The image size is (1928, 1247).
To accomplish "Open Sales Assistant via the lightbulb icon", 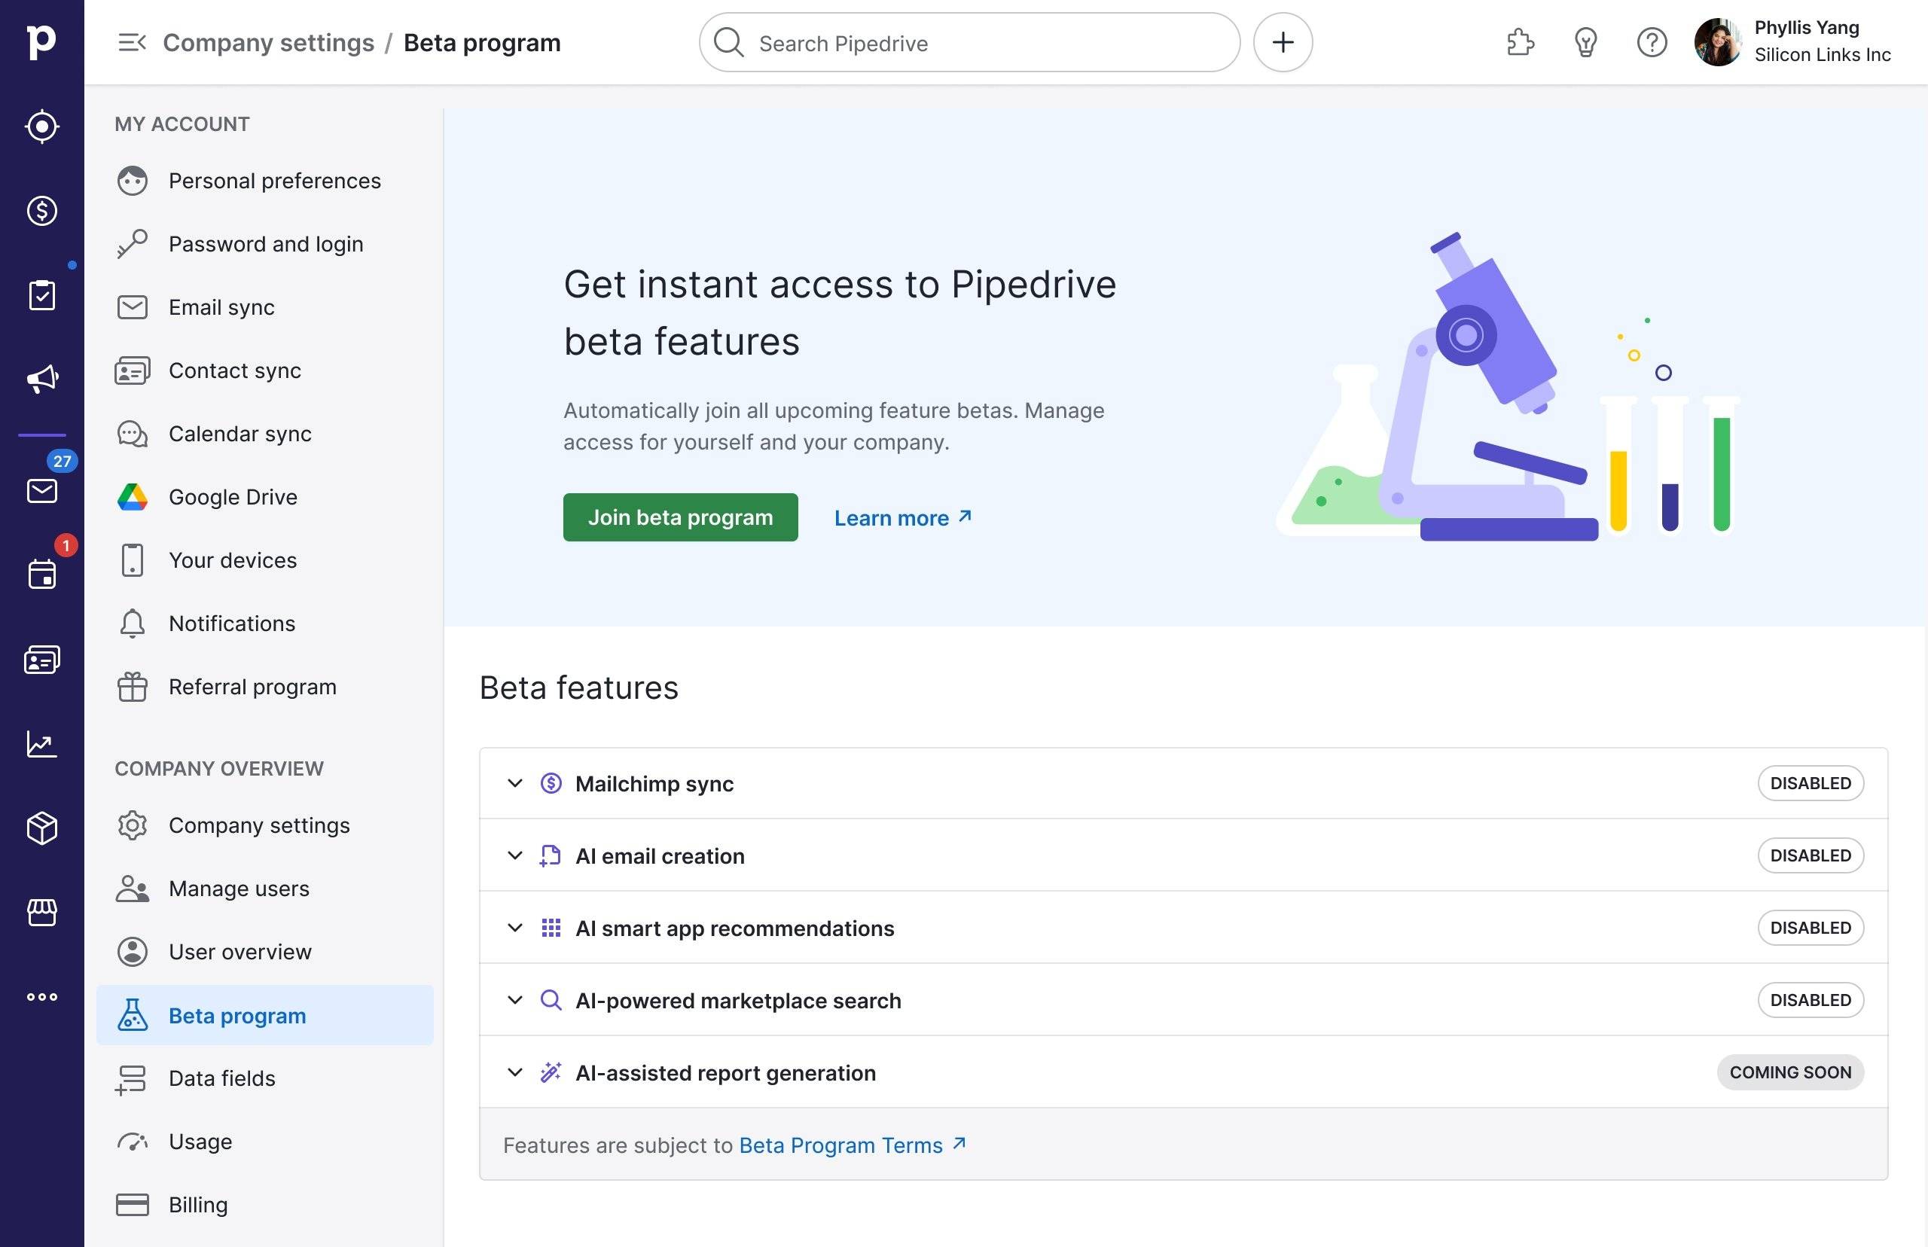I will pyautogui.click(x=1585, y=42).
